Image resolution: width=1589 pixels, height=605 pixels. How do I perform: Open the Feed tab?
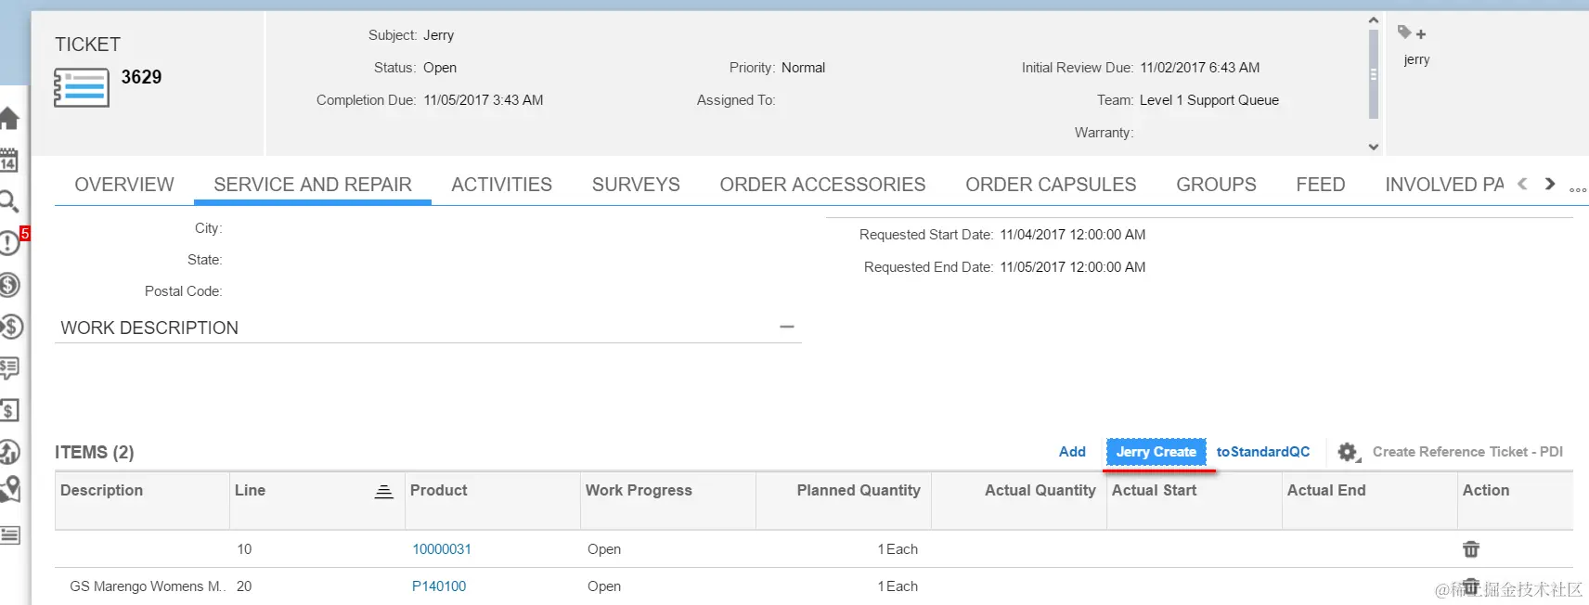pos(1320,185)
